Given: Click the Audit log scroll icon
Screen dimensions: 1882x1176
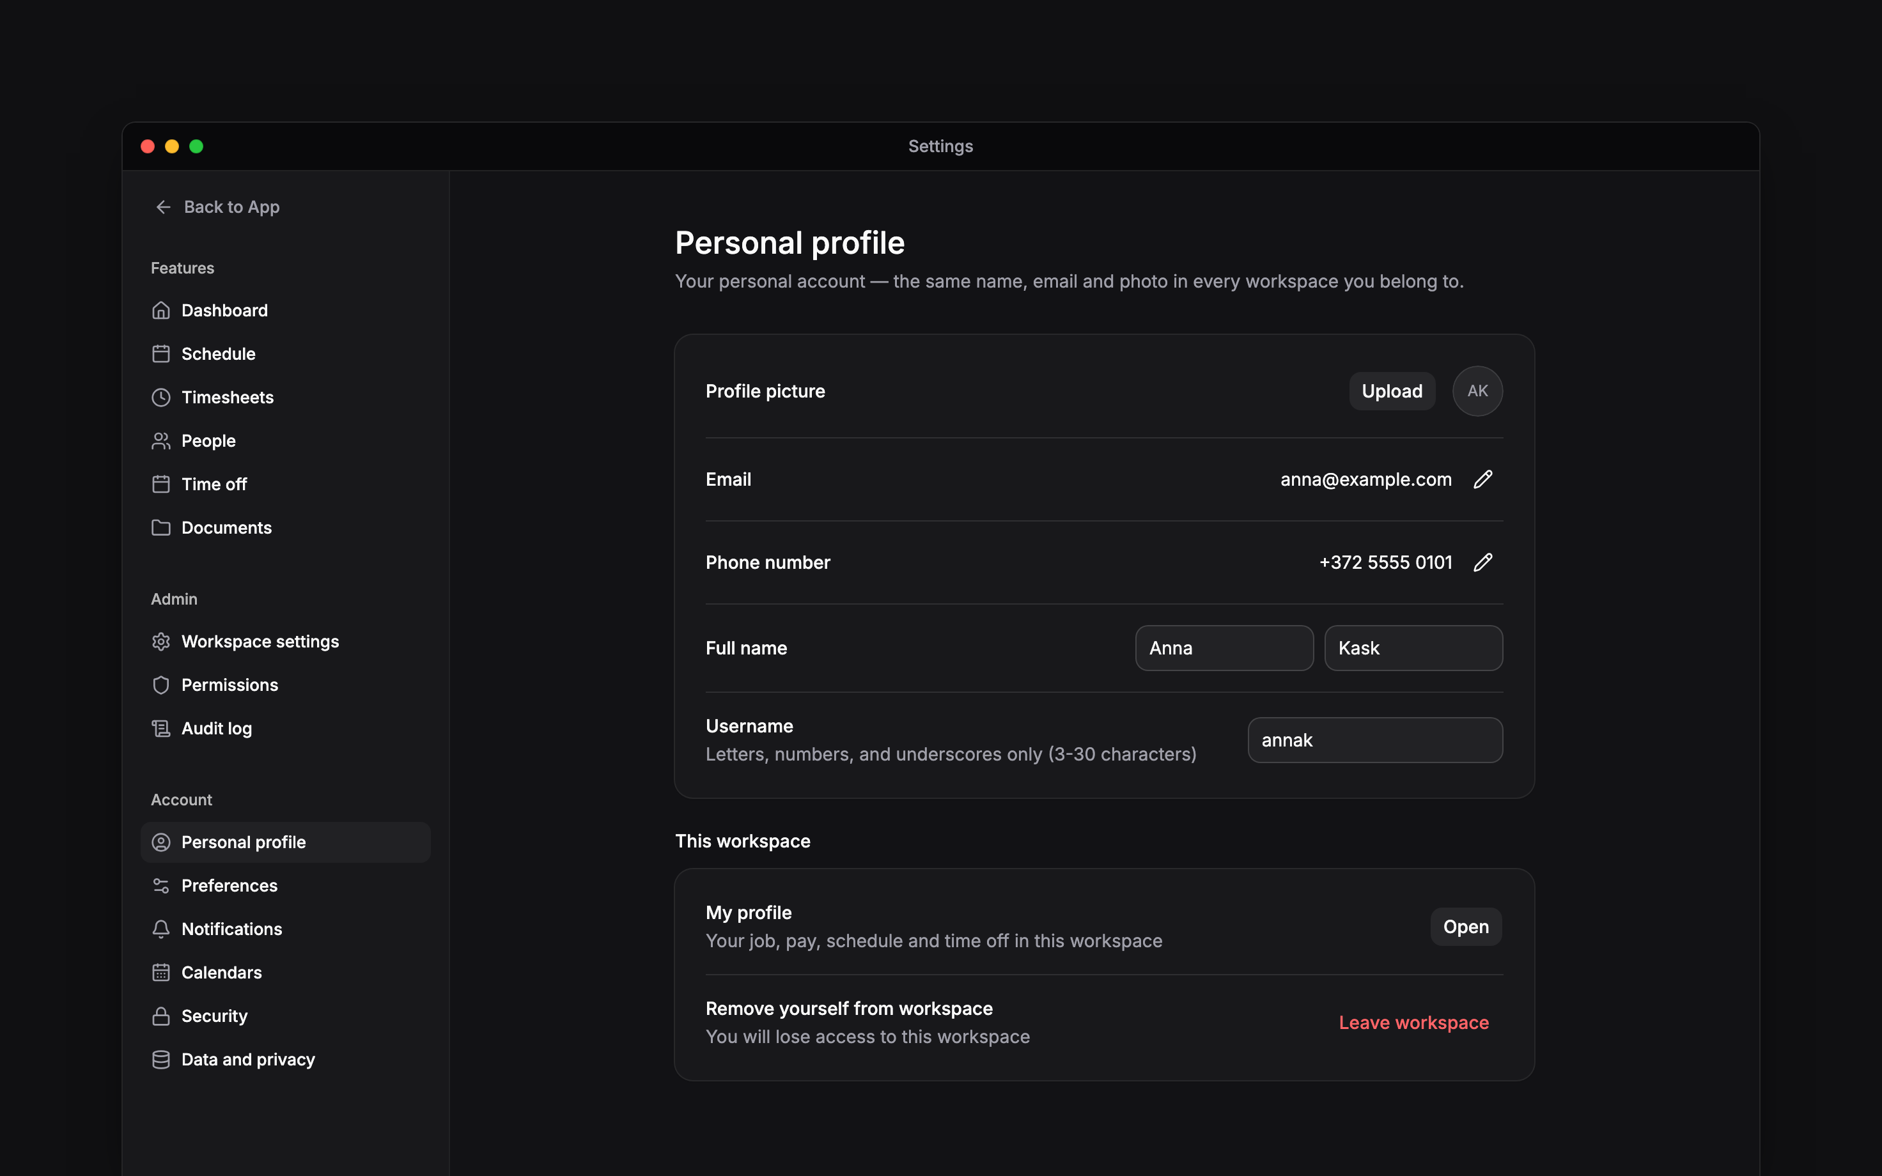Looking at the screenshot, I should click(161, 729).
